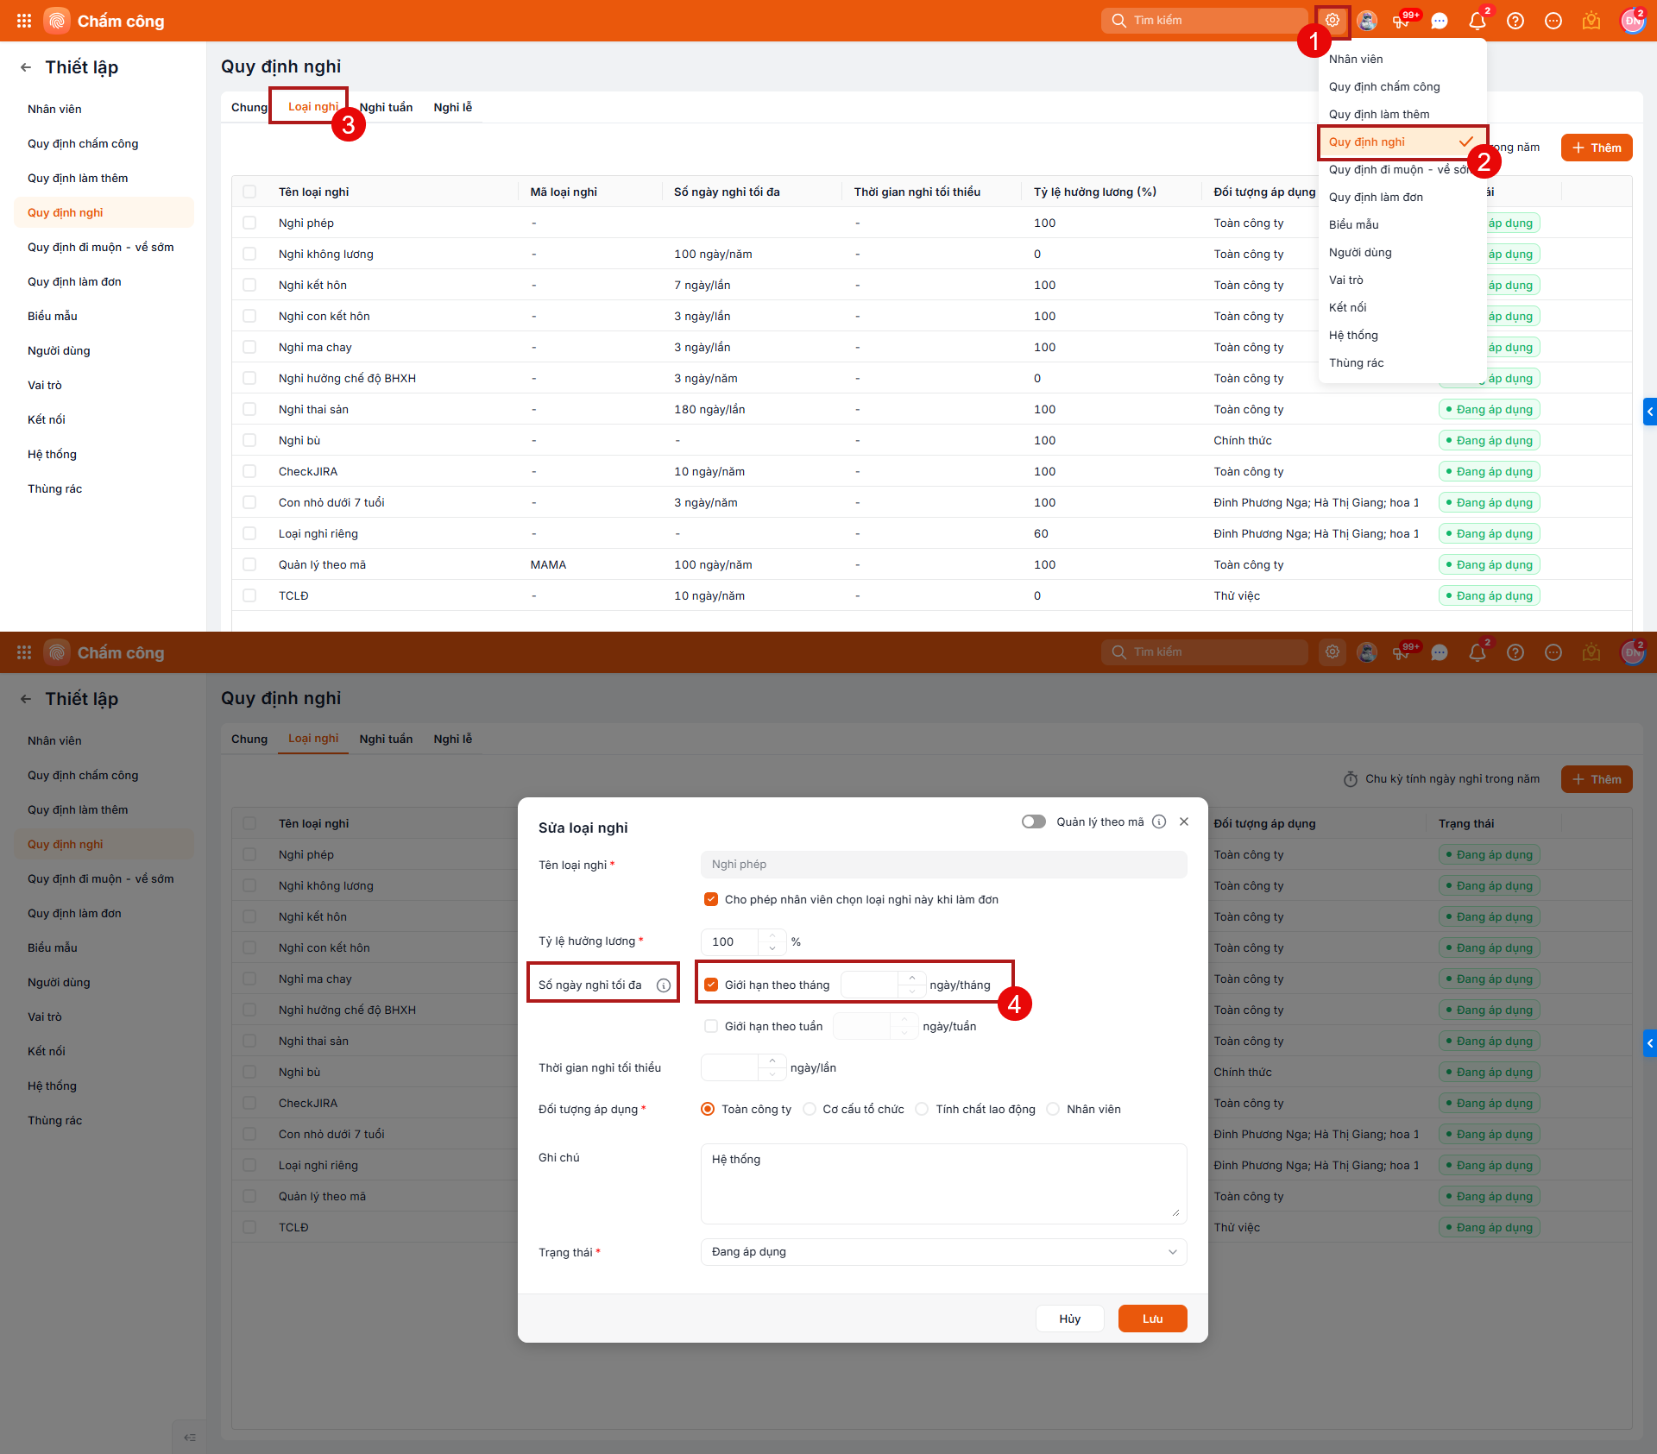Click the Chấm công fingerprint logo in the upper screenshot

tap(57, 21)
